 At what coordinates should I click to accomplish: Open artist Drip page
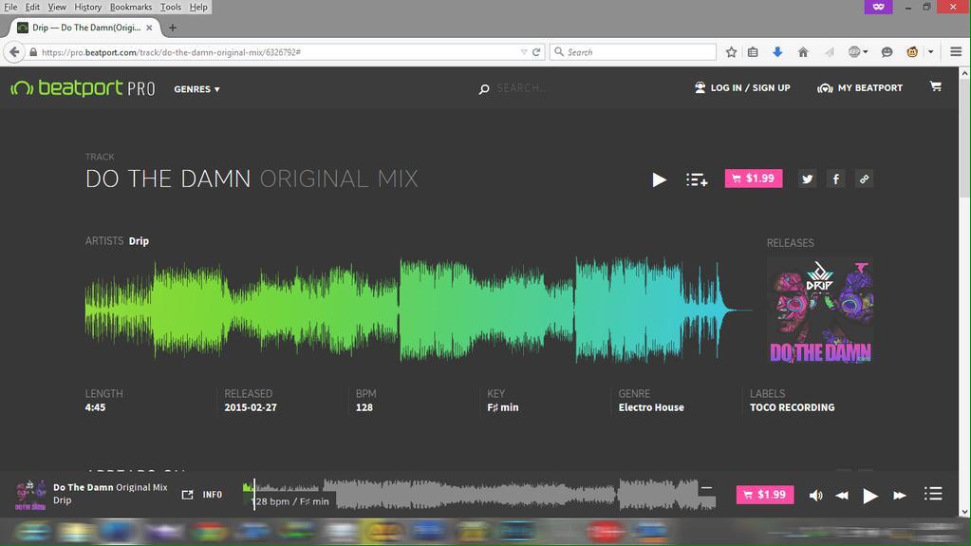click(139, 241)
